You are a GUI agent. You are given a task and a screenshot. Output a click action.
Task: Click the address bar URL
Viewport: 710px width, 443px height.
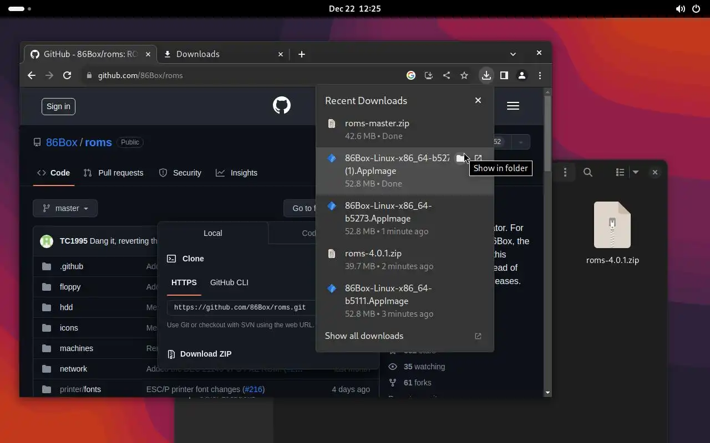pyautogui.click(x=140, y=75)
